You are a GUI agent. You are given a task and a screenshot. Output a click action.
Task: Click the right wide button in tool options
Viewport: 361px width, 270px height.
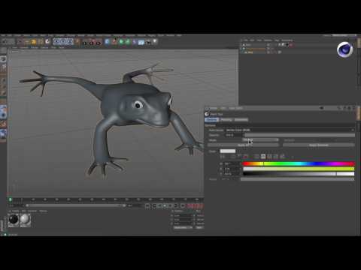(319, 145)
